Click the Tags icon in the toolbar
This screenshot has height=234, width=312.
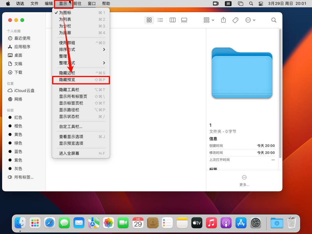coord(235,20)
